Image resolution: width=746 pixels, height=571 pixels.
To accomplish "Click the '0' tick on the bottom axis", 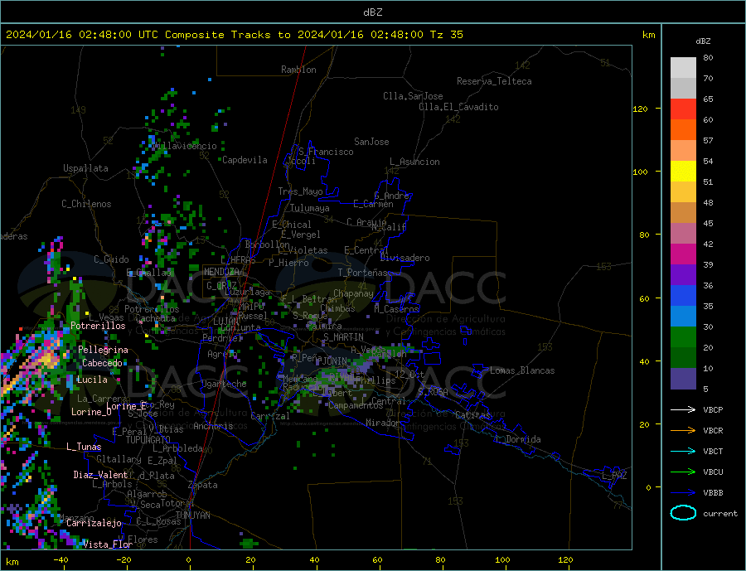I will [188, 560].
